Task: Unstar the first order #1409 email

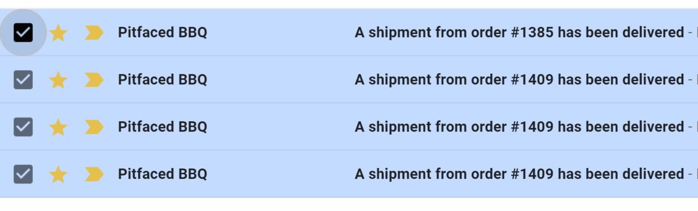Action: (58, 80)
